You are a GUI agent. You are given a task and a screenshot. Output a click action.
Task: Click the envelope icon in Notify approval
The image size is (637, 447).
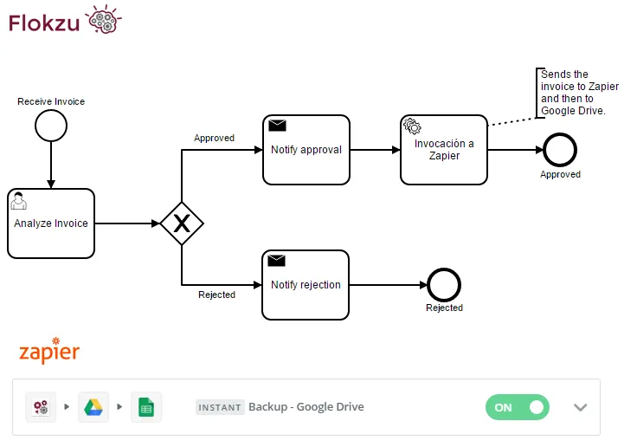click(x=278, y=126)
